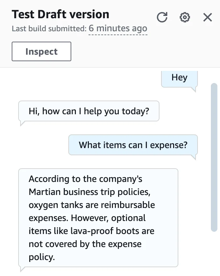The image size is (220, 276).
Task: Click "expenses. However, optional" line
Action: [87, 218]
